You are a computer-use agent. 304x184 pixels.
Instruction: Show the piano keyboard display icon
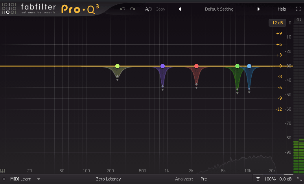click(2, 171)
